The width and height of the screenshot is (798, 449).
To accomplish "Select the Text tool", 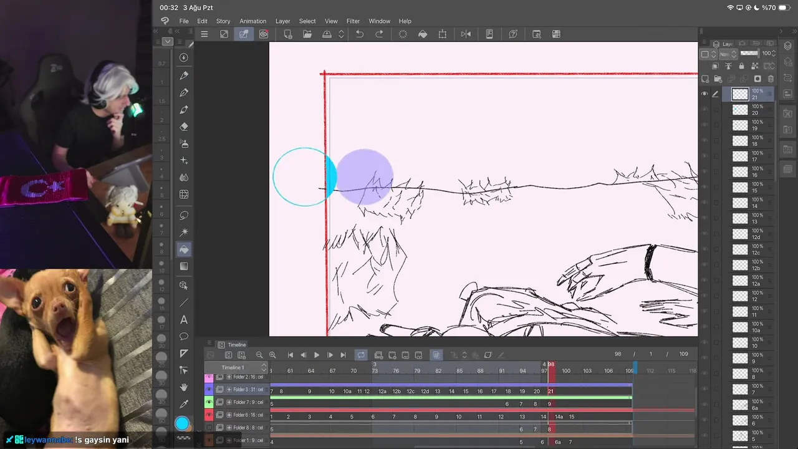I will click(184, 320).
